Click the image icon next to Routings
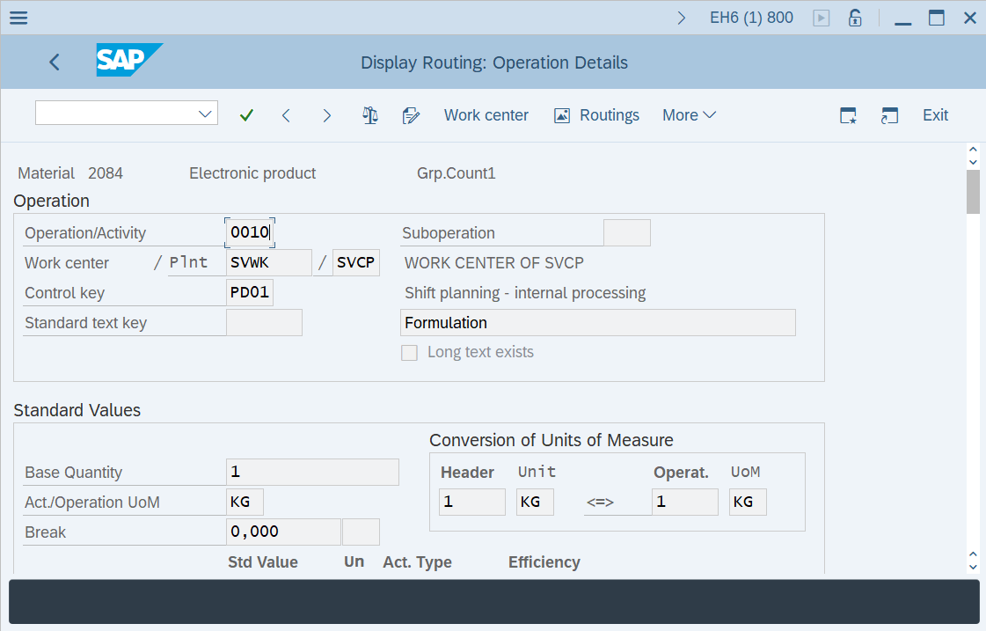 (x=561, y=114)
